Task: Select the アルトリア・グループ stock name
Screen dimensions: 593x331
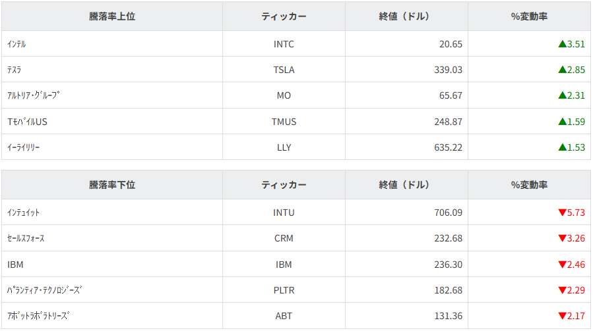Action: (x=33, y=95)
